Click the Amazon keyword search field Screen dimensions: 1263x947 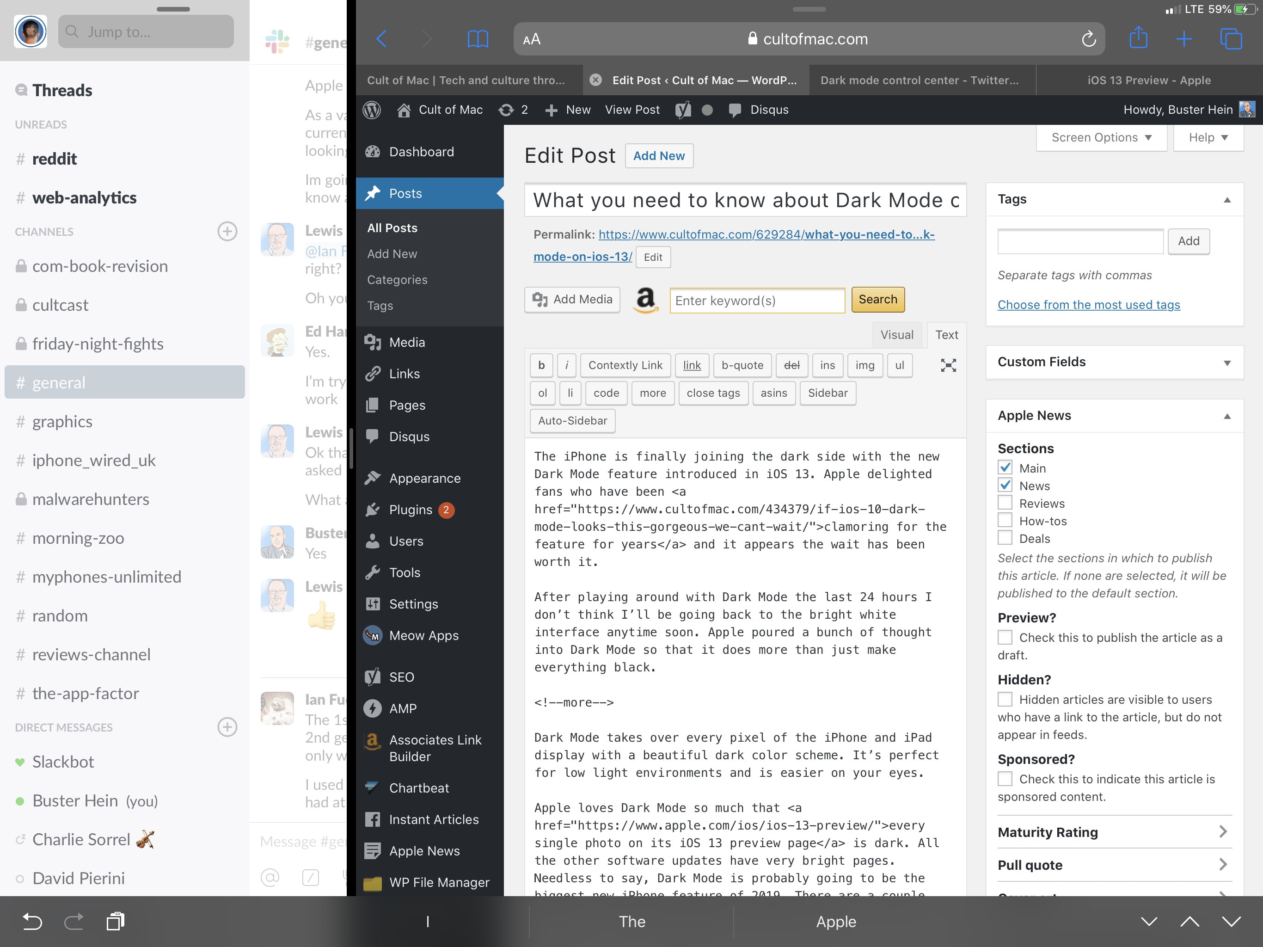(x=757, y=301)
